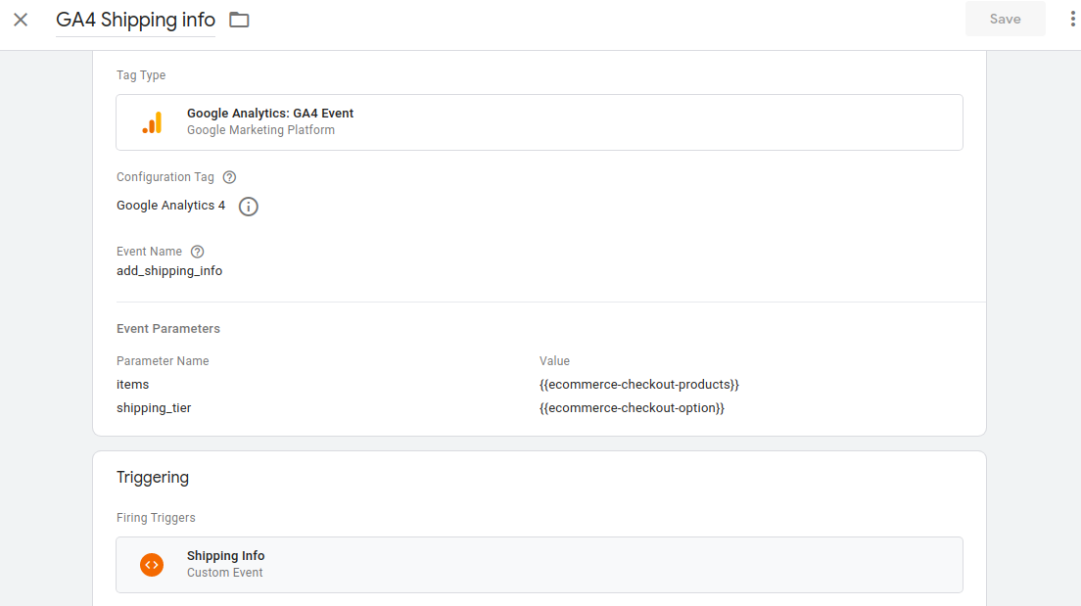Open the Shipping Info firing trigger
The width and height of the screenshot is (1081, 606).
539,565
